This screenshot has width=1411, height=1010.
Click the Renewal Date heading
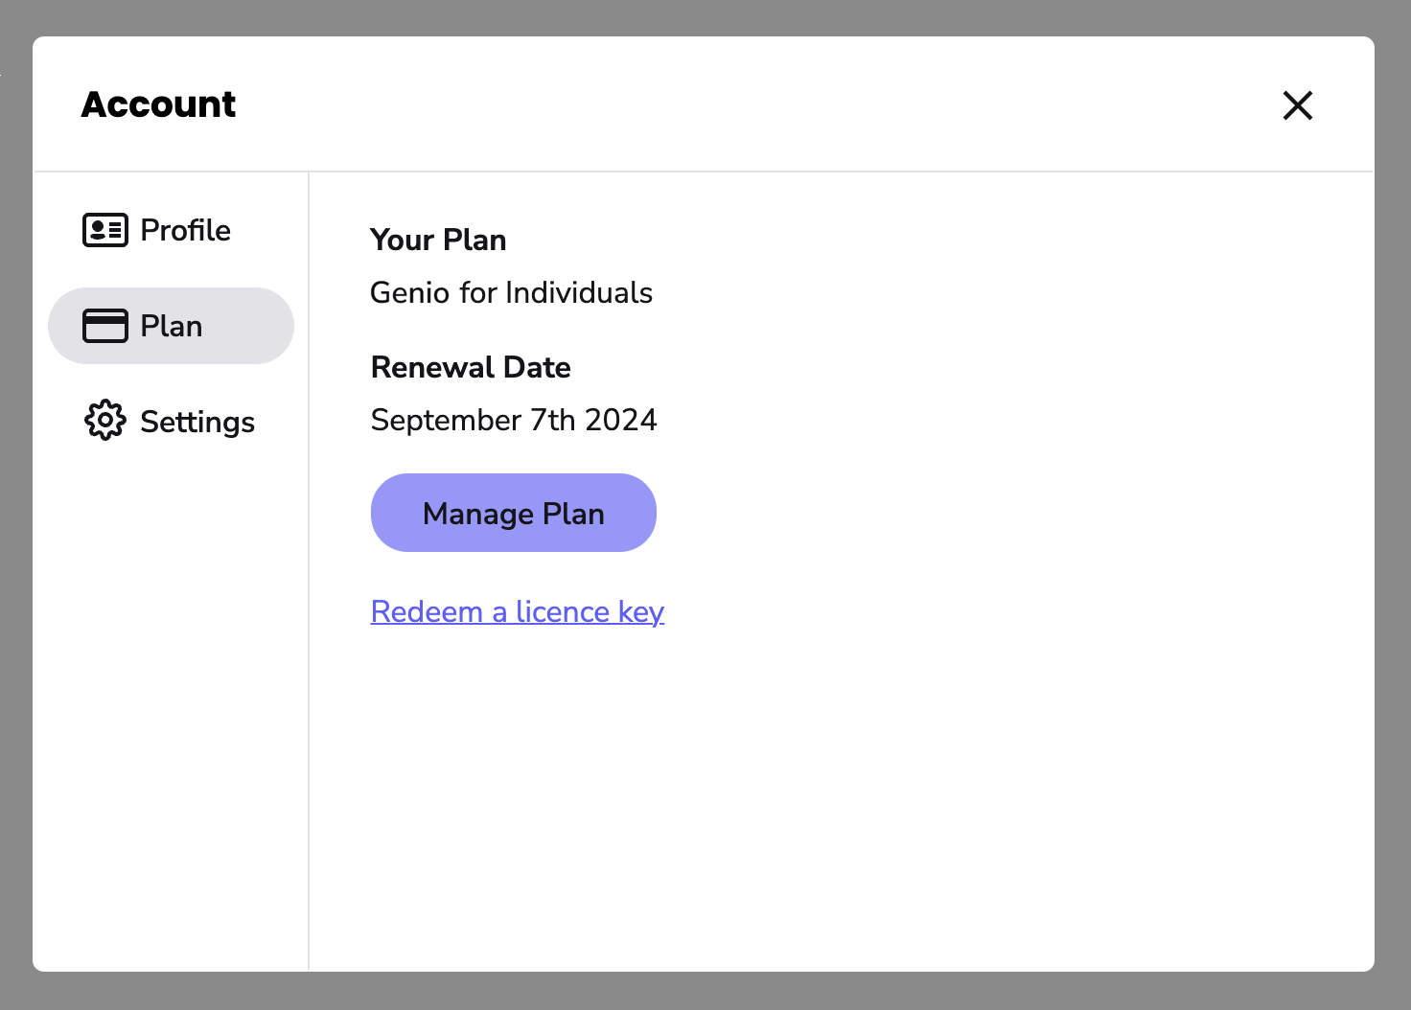[471, 367]
